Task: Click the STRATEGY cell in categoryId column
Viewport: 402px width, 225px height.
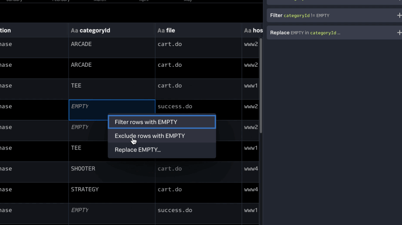Action: pos(85,189)
